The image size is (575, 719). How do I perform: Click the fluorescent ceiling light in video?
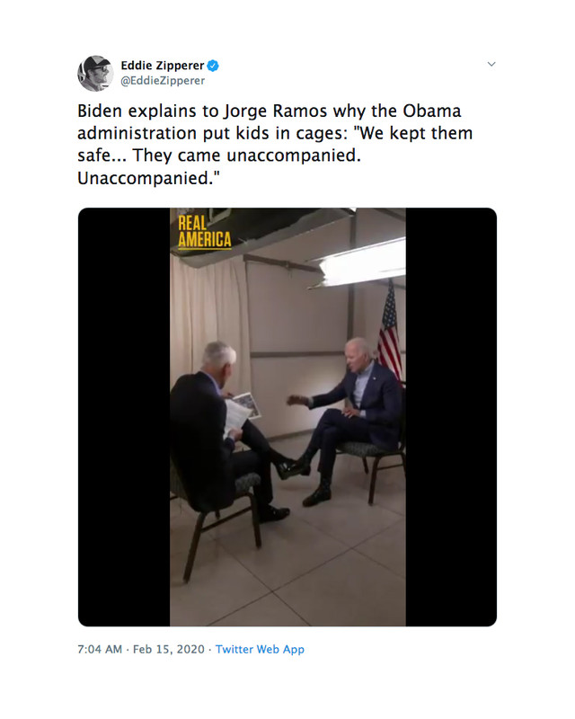358,262
